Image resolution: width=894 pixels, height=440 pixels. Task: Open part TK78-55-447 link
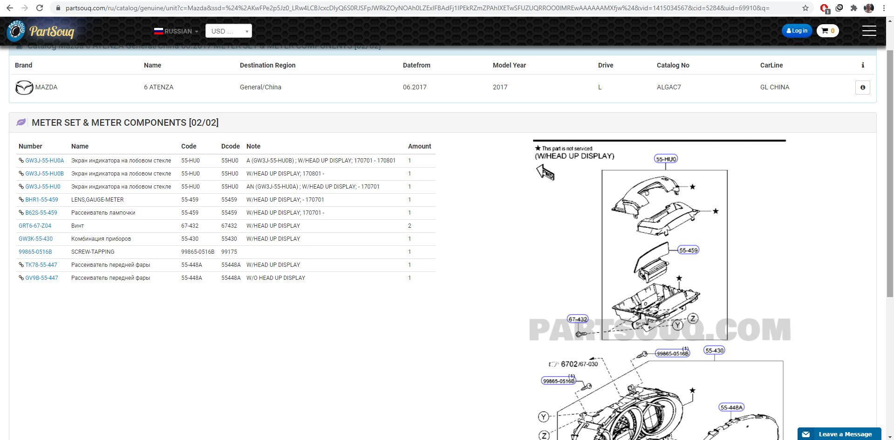(x=41, y=265)
